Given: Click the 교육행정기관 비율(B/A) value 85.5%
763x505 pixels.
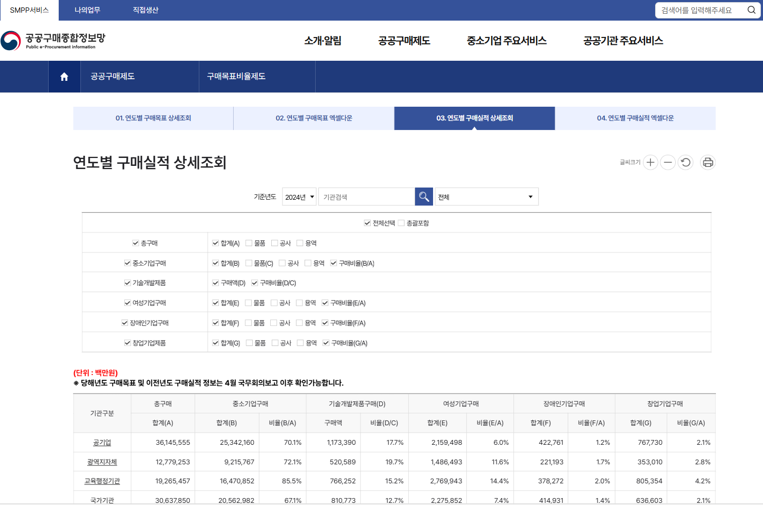Looking at the screenshot, I should 292,481.
